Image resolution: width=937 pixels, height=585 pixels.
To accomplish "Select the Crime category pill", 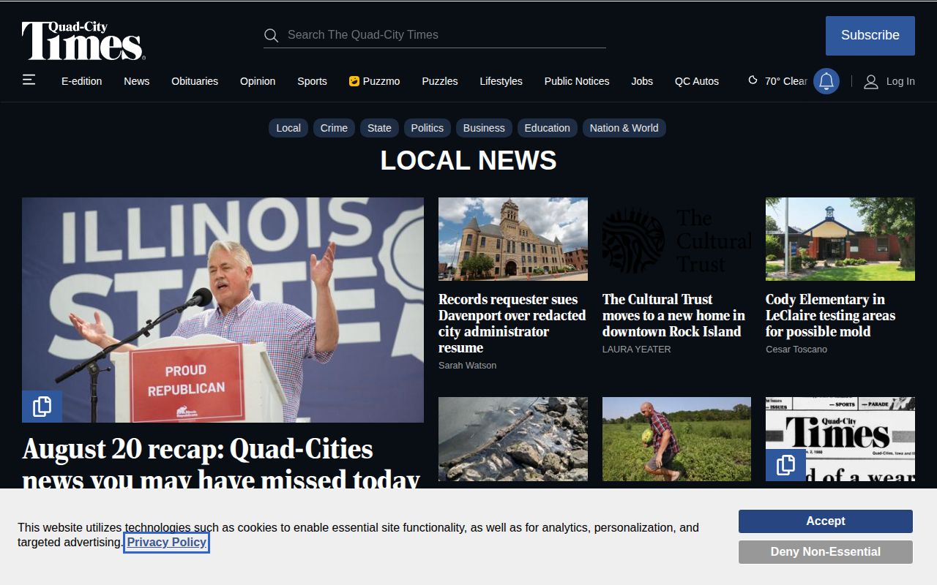I will pyautogui.click(x=334, y=128).
